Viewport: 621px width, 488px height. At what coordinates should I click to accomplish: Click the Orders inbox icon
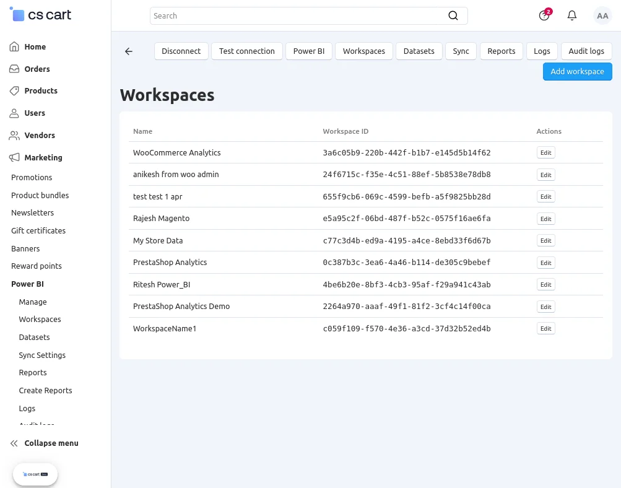click(14, 69)
